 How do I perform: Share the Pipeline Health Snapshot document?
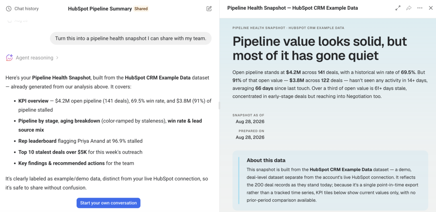[409, 8]
